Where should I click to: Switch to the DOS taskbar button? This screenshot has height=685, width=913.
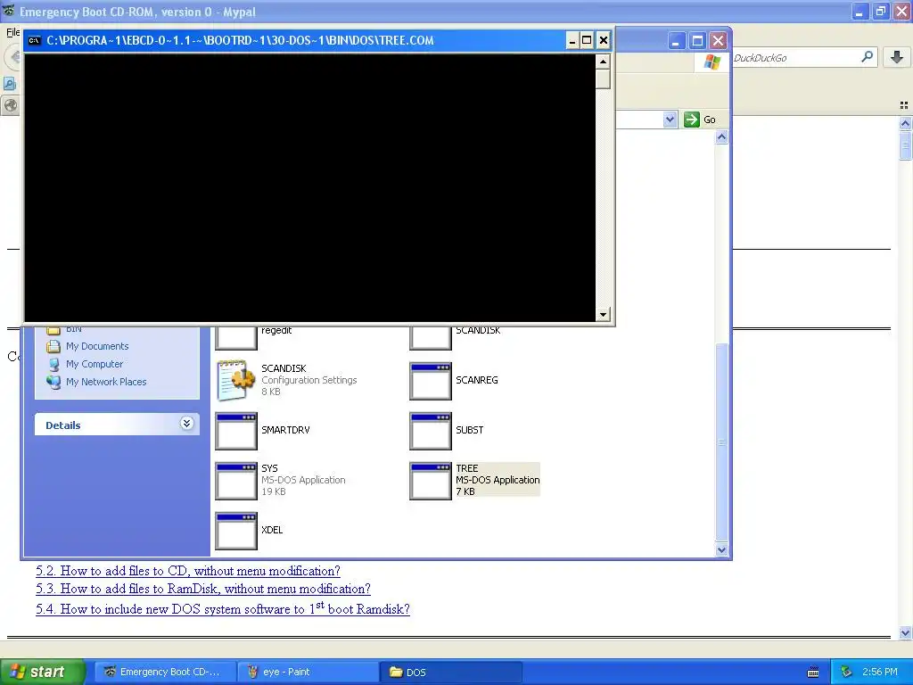[450, 672]
